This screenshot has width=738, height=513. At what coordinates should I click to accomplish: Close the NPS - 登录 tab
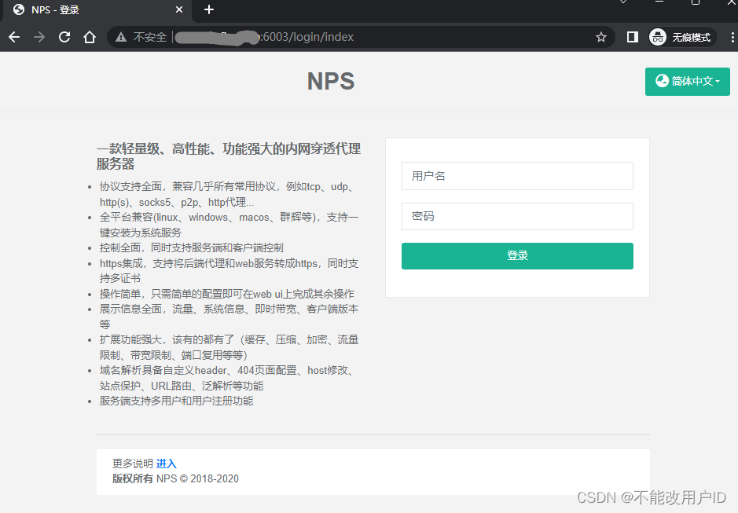[x=179, y=9]
